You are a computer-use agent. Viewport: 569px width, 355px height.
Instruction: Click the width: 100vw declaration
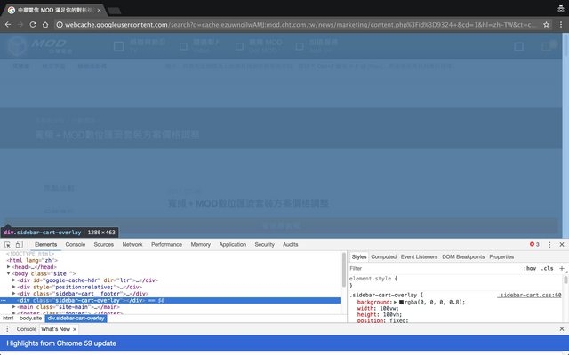click(x=377, y=308)
